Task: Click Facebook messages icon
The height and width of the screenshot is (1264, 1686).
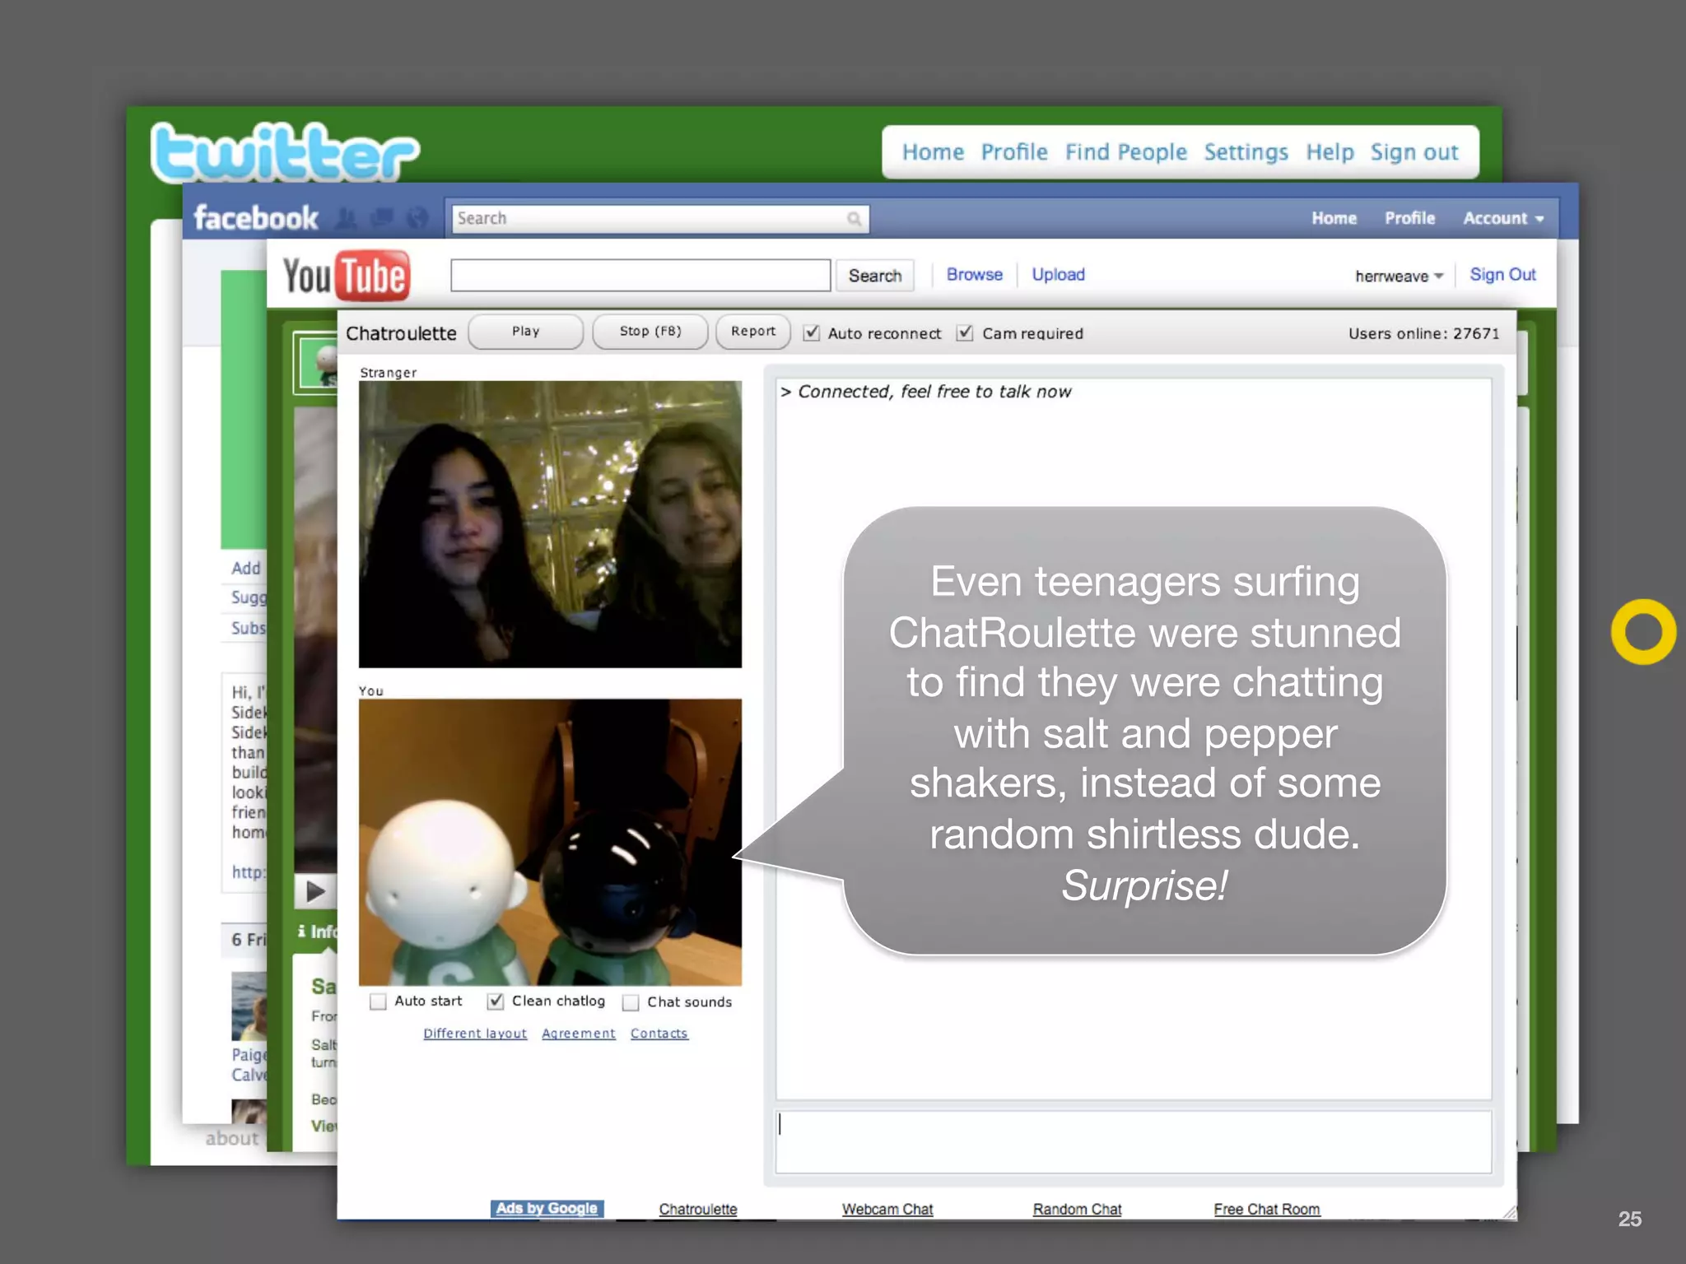Action: 382,218
